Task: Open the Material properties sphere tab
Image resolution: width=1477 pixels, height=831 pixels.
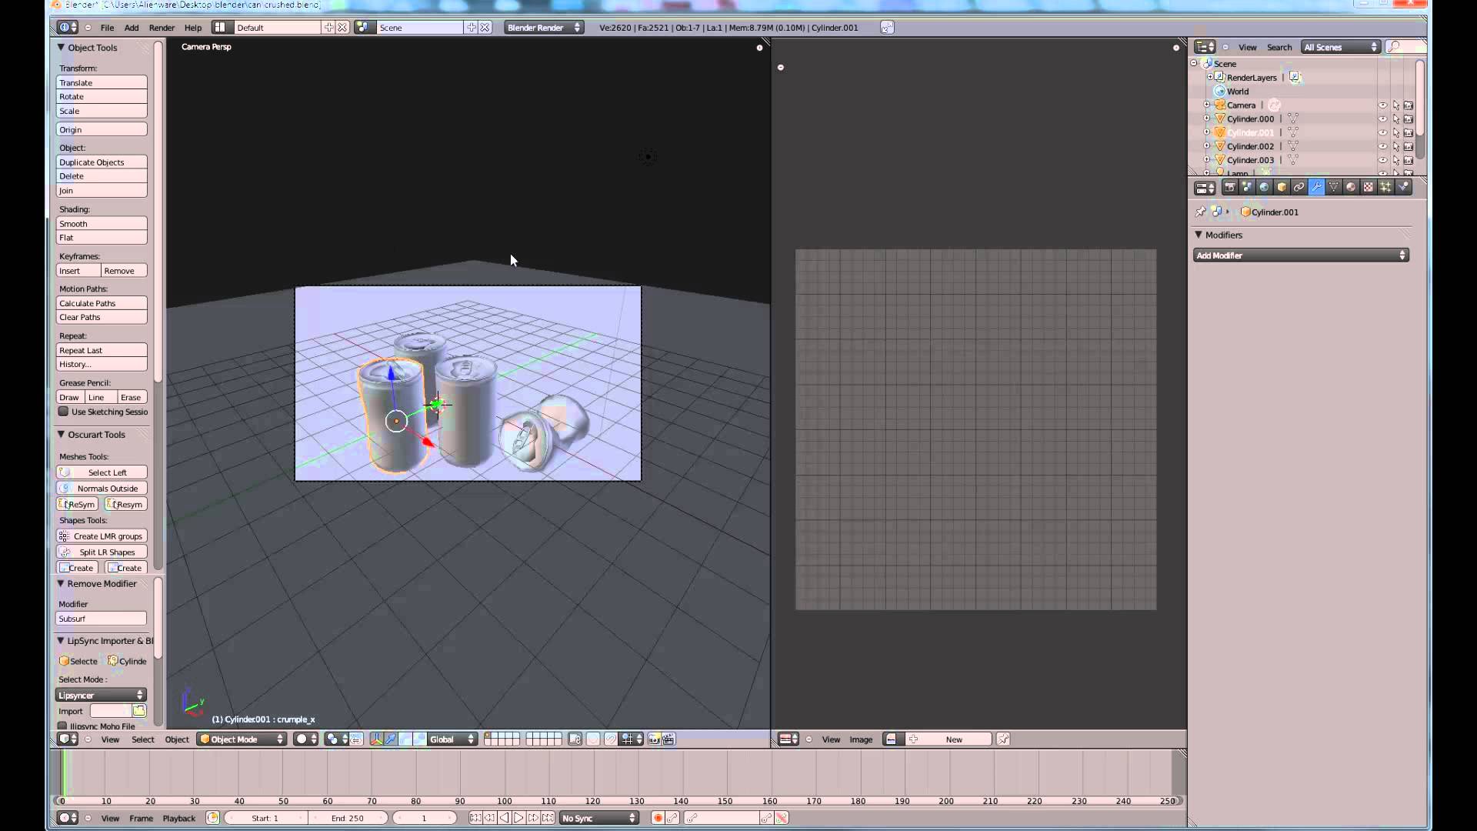Action: (1351, 187)
